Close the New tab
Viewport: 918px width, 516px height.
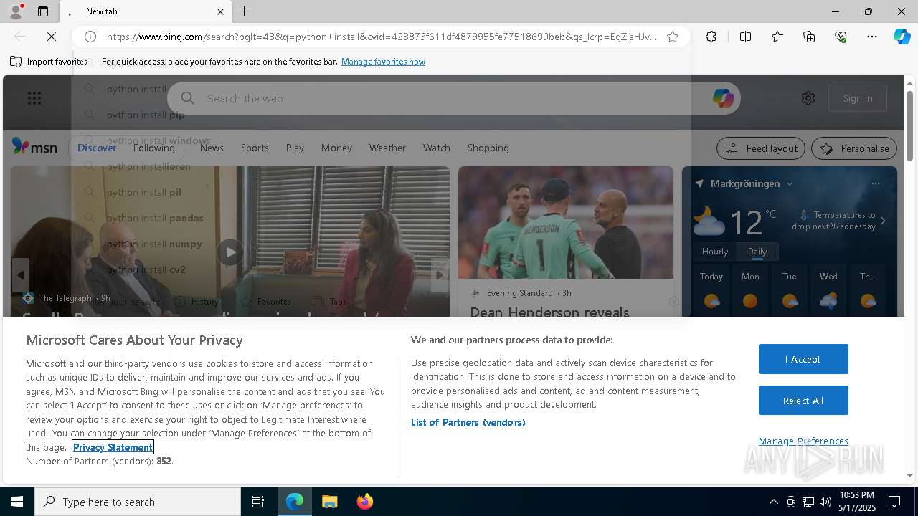pos(220,11)
